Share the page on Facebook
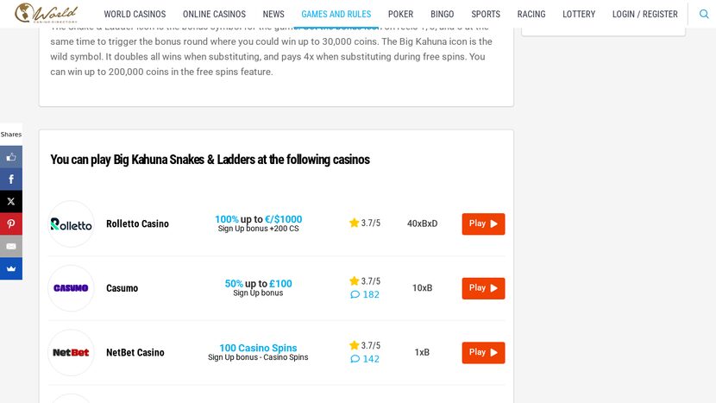The width and height of the screenshot is (716, 403). point(11,179)
